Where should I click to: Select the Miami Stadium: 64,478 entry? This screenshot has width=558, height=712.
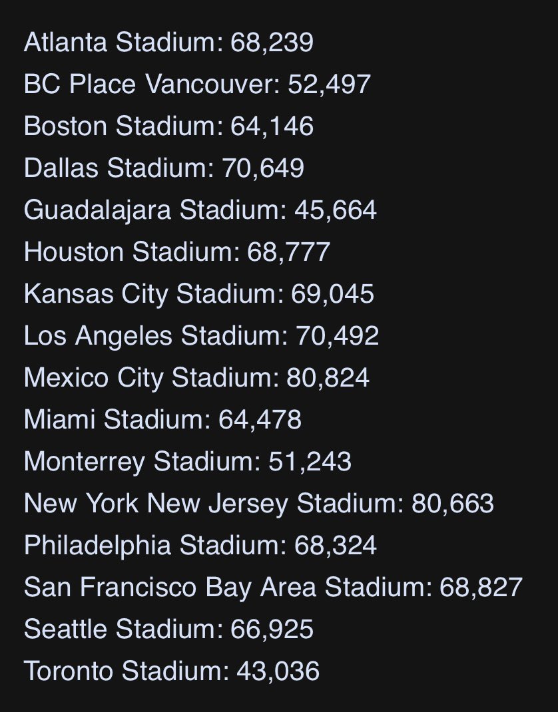pos(162,420)
